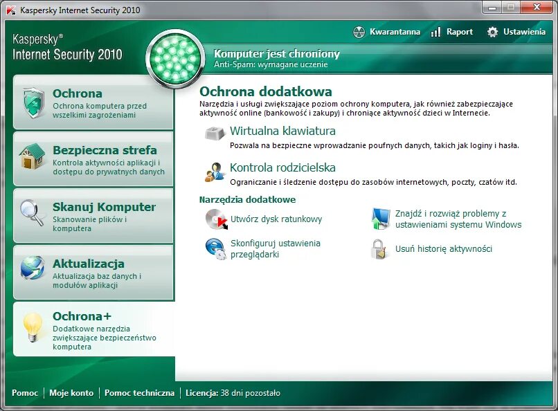The height and width of the screenshot is (411, 558).
Task: Click the Wirtualna klawiatura key icon
Action: click(x=215, y=133)
